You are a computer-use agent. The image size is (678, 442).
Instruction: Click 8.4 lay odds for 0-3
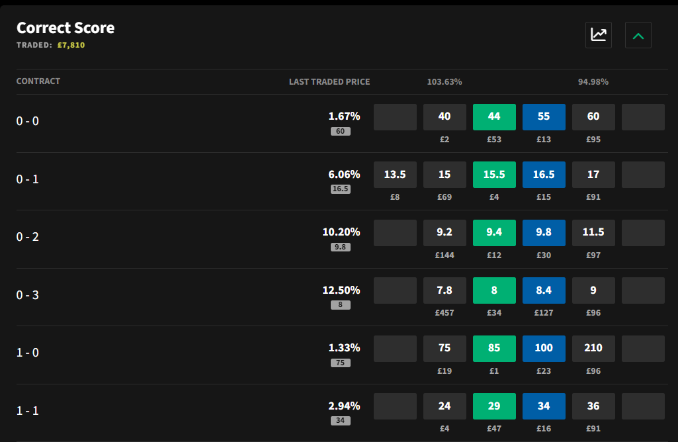[x=544, y=290]
